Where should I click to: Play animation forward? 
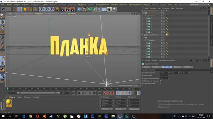[x=87, y=93]
